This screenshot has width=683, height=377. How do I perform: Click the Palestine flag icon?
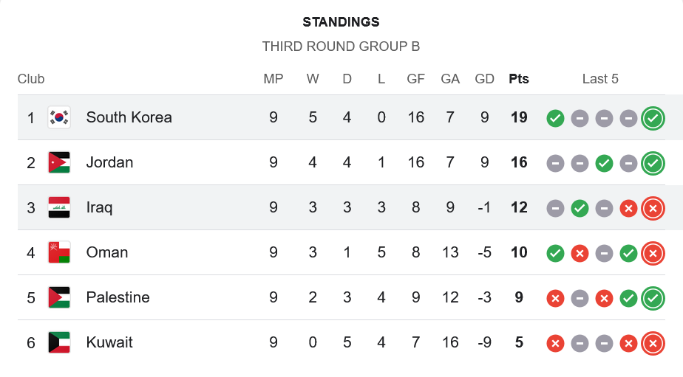[59, 297]
